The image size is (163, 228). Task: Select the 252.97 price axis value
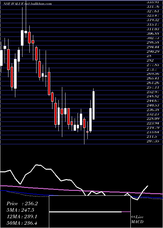tap(153, 92)
